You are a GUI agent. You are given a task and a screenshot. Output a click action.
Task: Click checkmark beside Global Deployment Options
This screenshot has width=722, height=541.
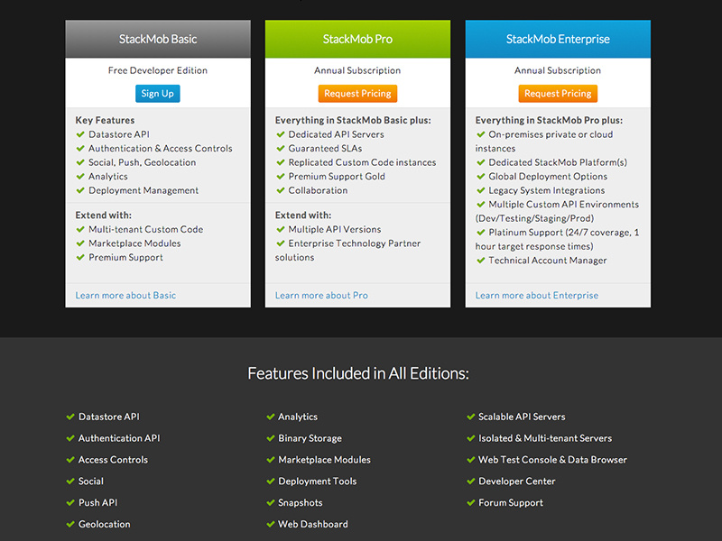[x=481, y=176]
